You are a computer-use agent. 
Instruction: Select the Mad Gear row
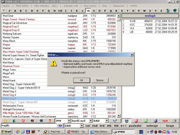[59, 16]
